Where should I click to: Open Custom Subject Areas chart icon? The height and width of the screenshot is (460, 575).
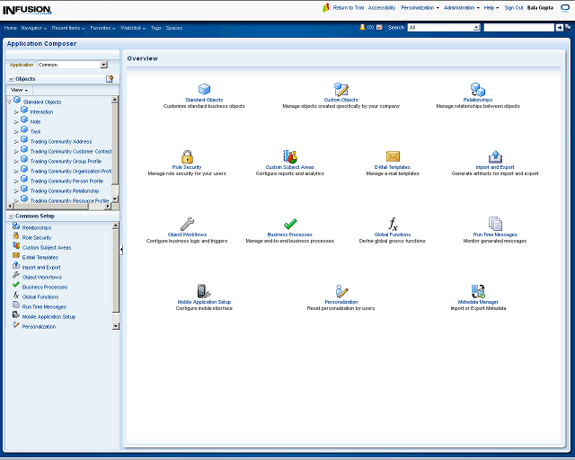click(289, 157)
